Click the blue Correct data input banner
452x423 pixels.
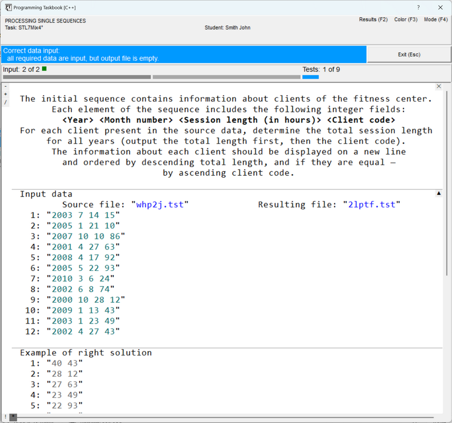184,54
